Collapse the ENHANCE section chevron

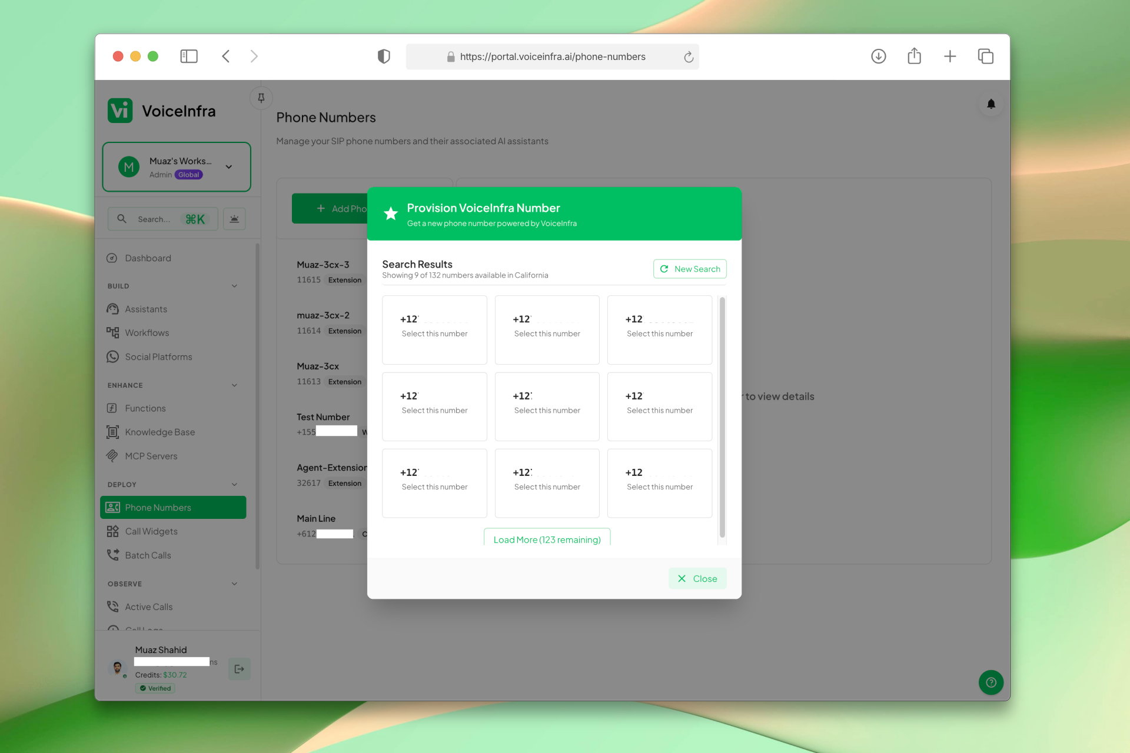tap(234, 385)
